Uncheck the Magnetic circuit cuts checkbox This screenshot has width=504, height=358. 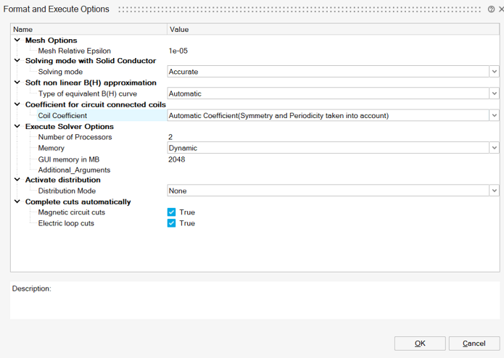[172, 212]
